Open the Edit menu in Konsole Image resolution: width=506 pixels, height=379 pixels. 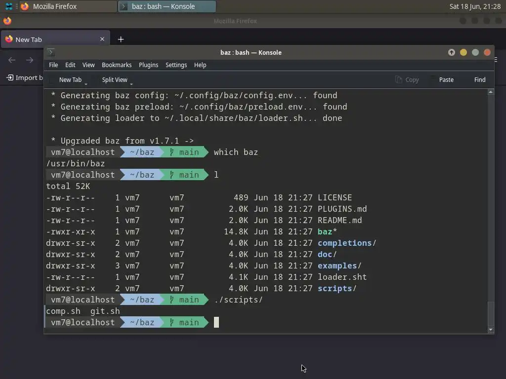click(70, 65)
